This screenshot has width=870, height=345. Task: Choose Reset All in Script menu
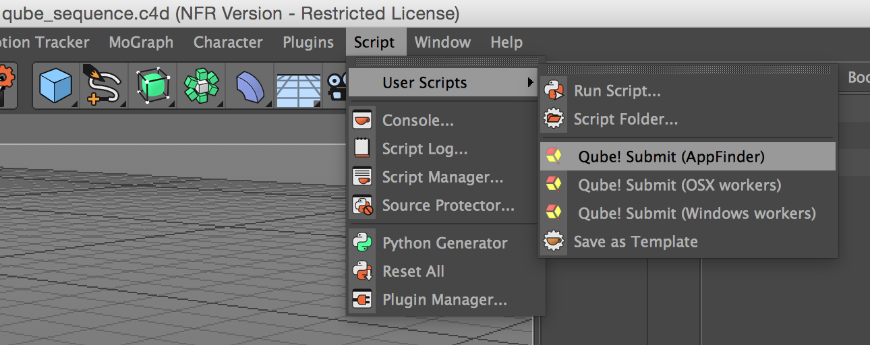click(413, 272)
